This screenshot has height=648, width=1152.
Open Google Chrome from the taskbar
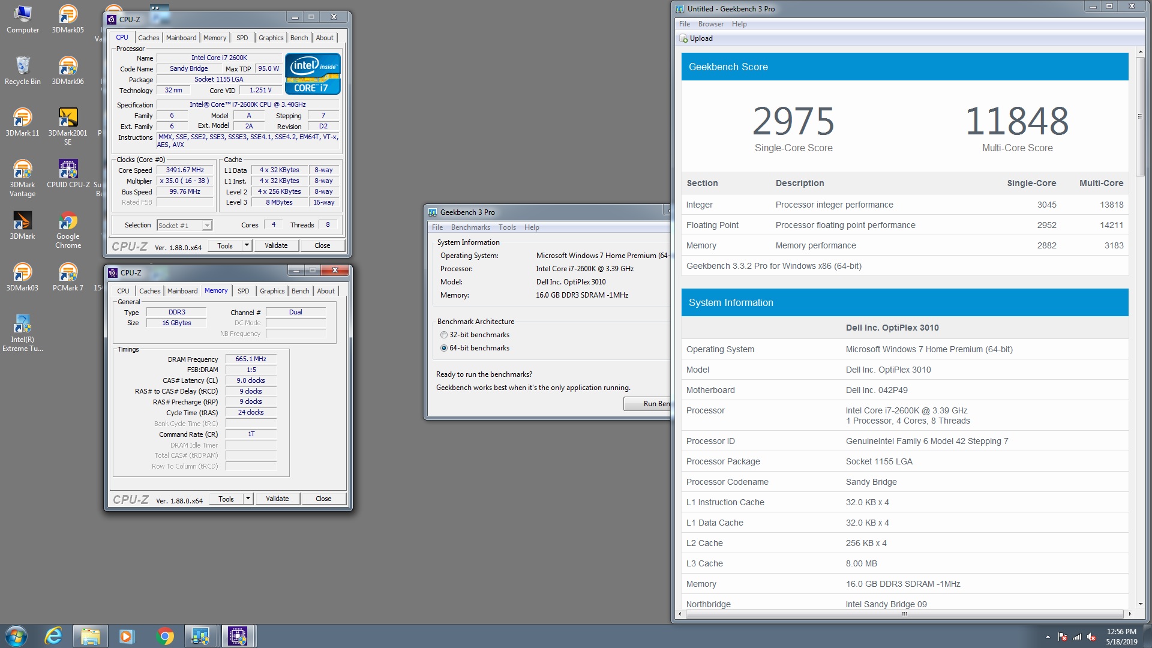click(164, 636)
